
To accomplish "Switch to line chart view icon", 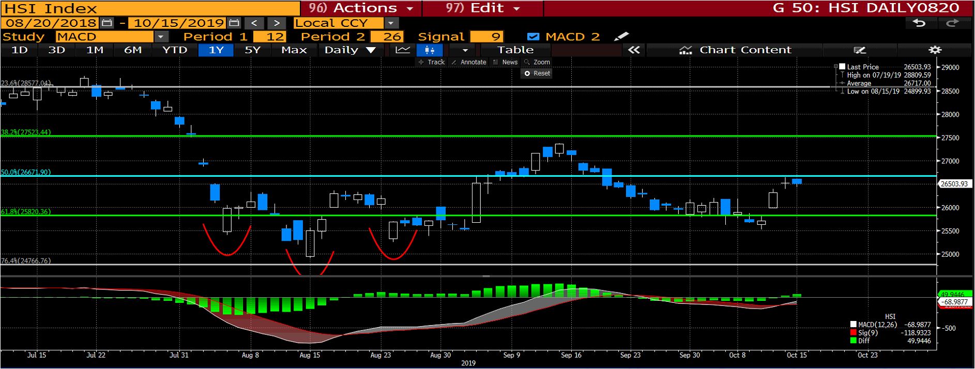I will (403, 50).
